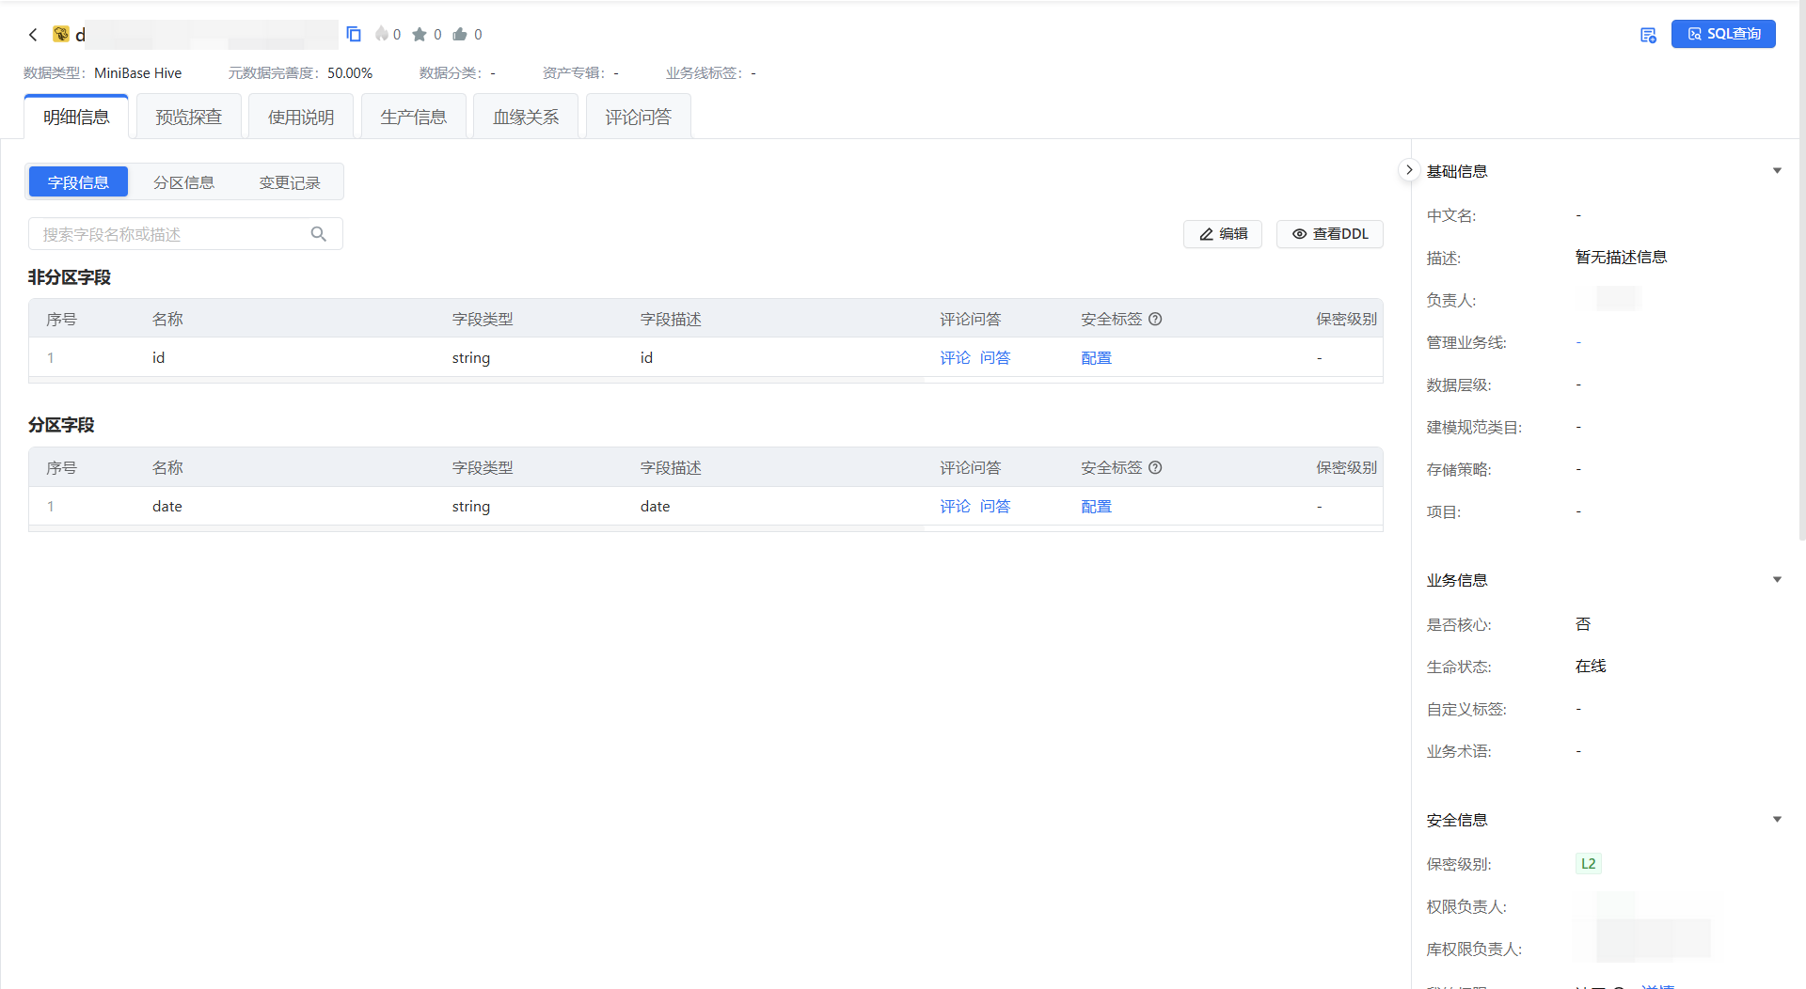Select the 字段信息 sub-tab

click(x=78, y=182)
